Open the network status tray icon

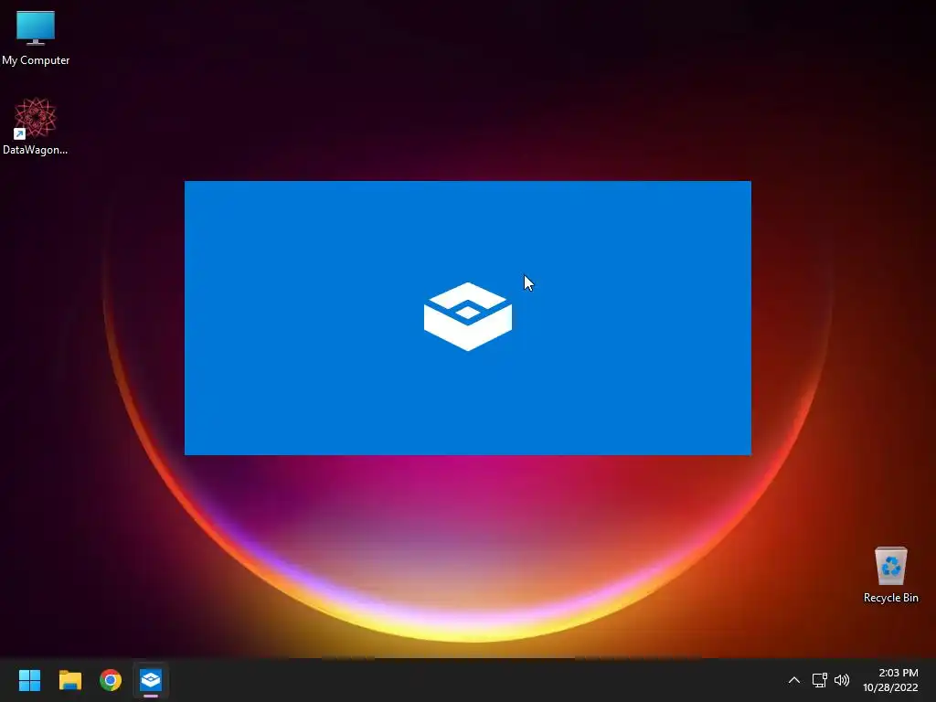(820, 680)
